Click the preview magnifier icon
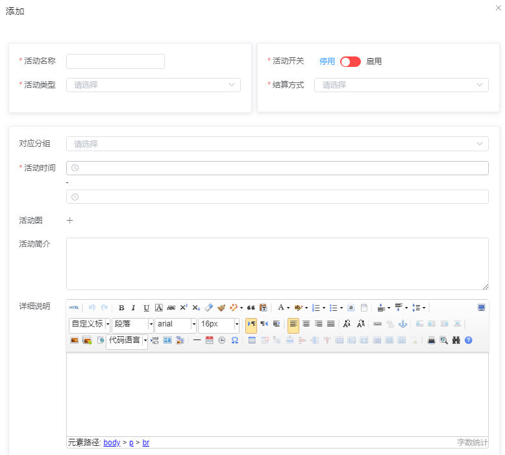This screenshot has height=455, width=505. coord(444,340)
